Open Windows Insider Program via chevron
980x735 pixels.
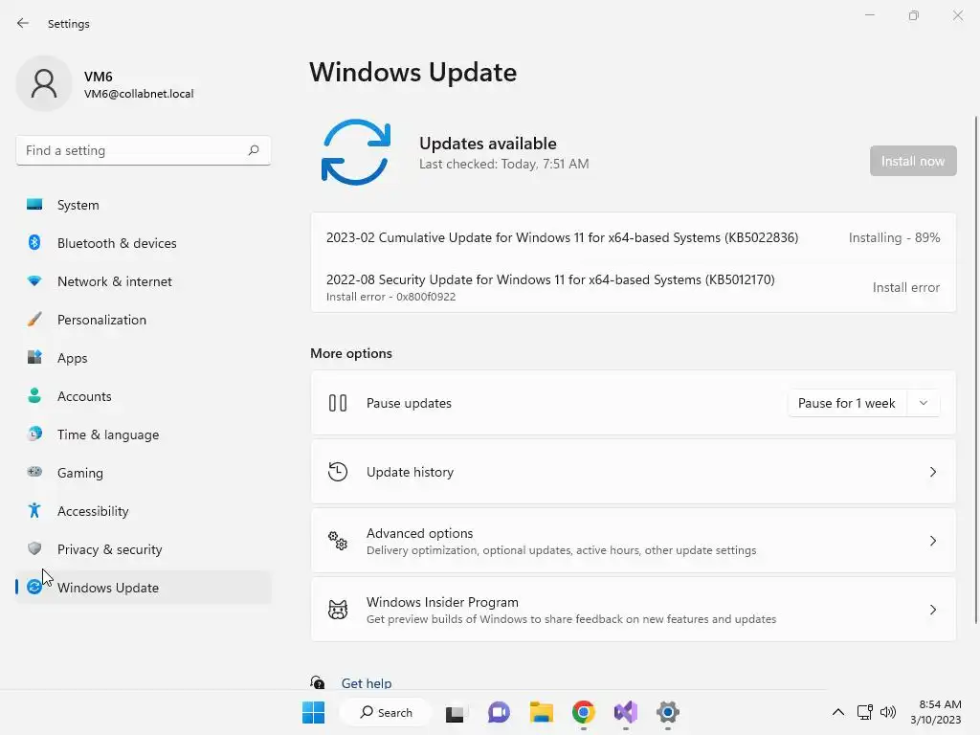(932, 610)
